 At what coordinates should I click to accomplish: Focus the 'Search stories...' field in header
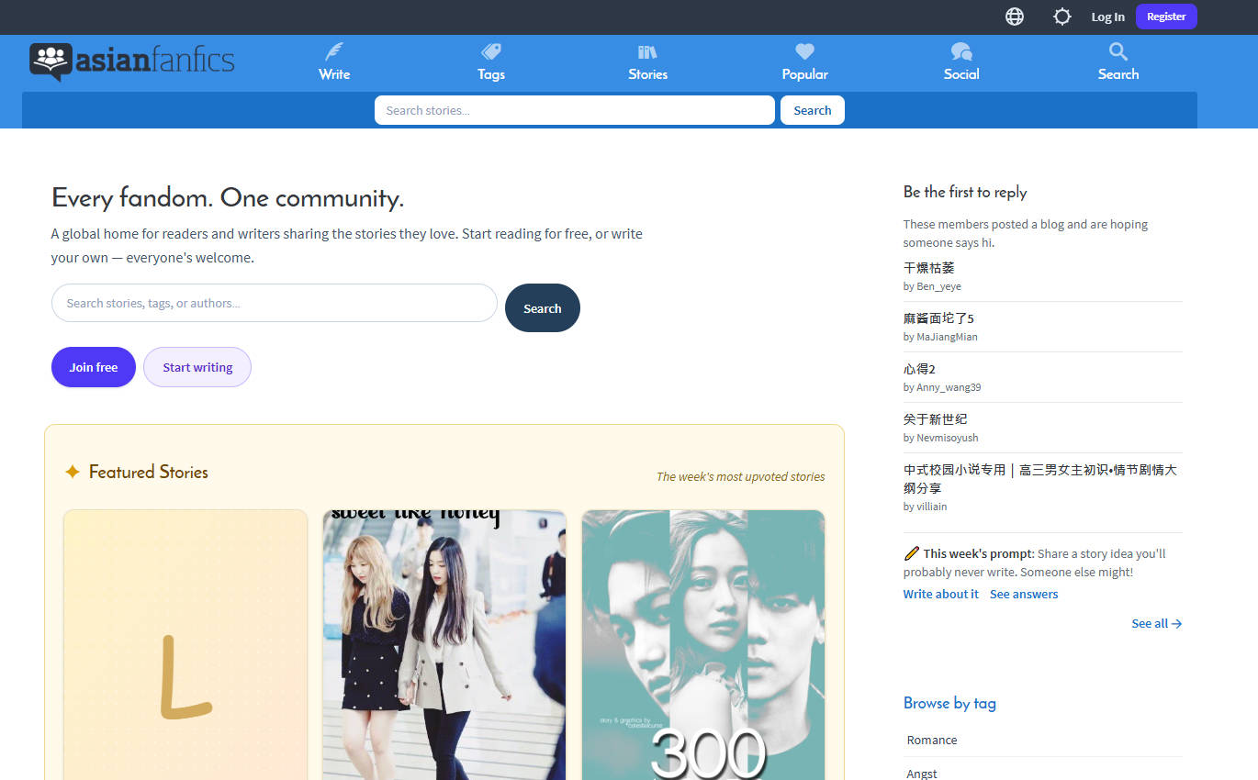point(575,110)
